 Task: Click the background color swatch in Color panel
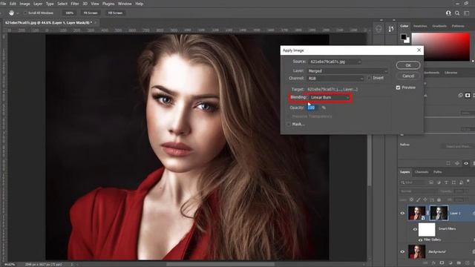pos(407,40)
